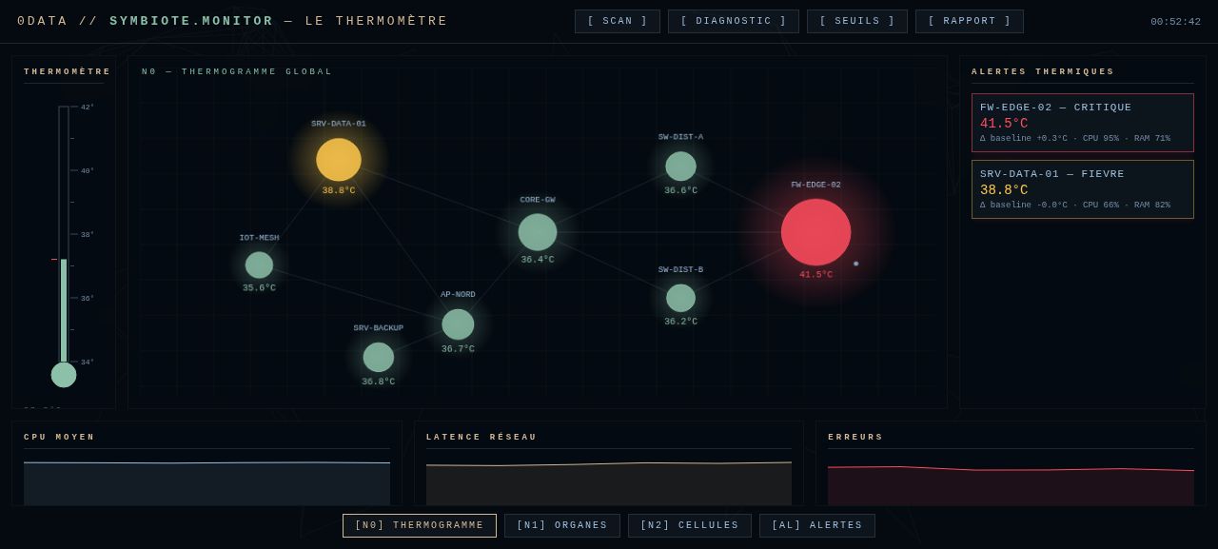Select the SW-DIST-A node circle
This screenshot has height=549, width=1218.
pos(680,167)
